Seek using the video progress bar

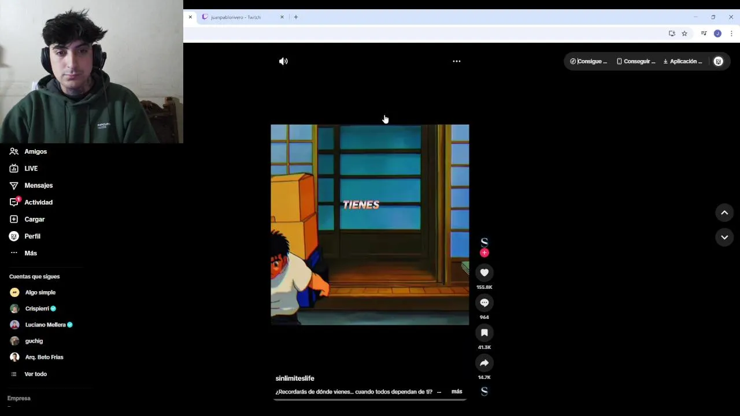point(370,399)
